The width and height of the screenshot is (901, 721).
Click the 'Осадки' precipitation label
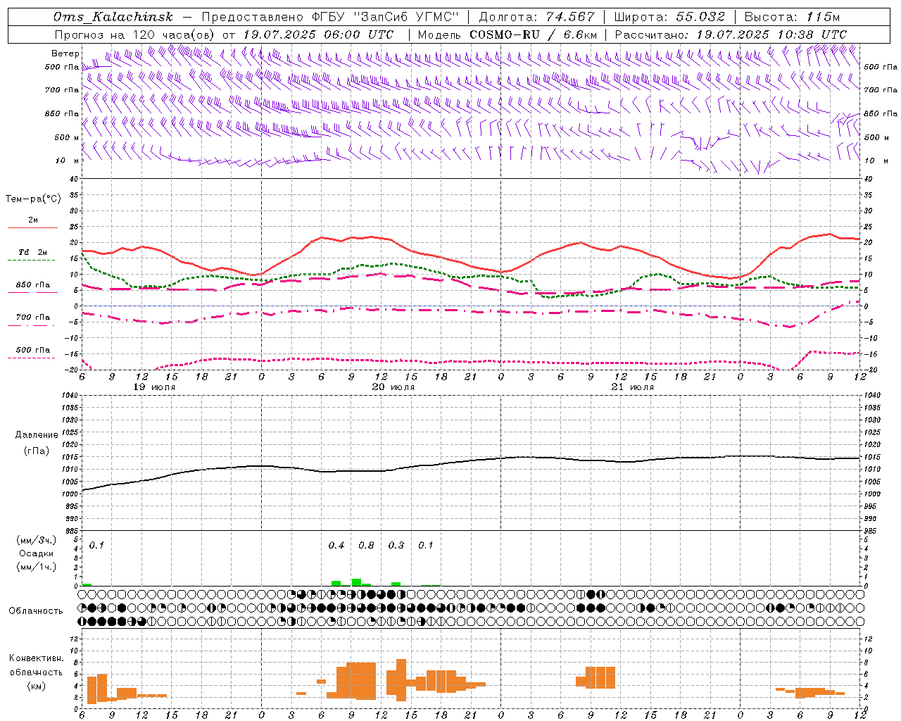pyautogui.click(x=36, y=553)
